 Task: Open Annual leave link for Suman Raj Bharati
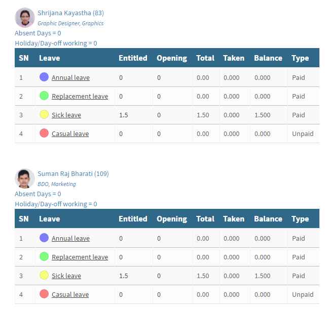click(70, 238)
